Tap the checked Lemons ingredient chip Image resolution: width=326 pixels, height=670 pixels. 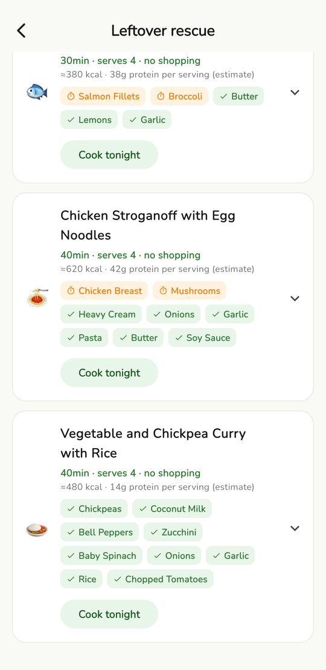[x=89, y=119]
